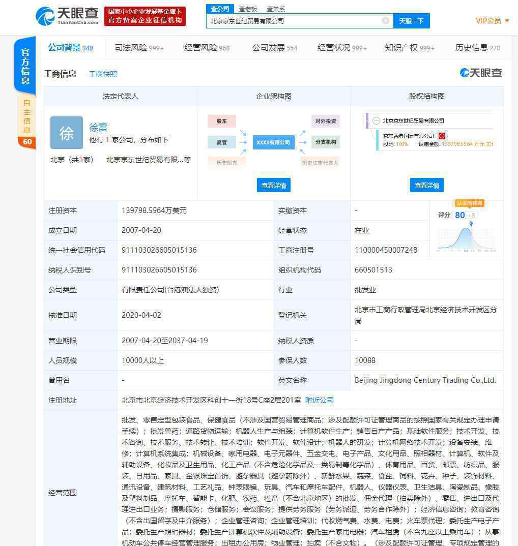Click the Tianyancha logo icon
Viewport: 518px width, 546px height.
(45, 16)
